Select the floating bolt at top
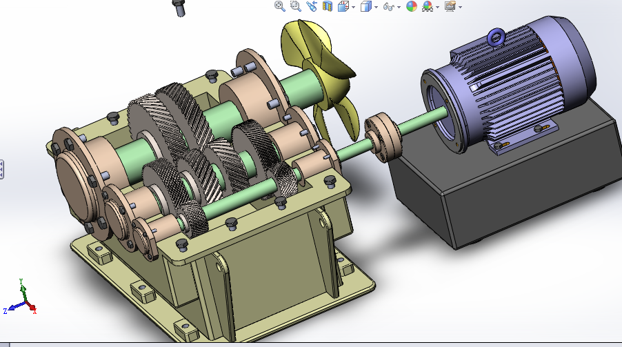Screen dimensions: 622x347 pos(179,7)
